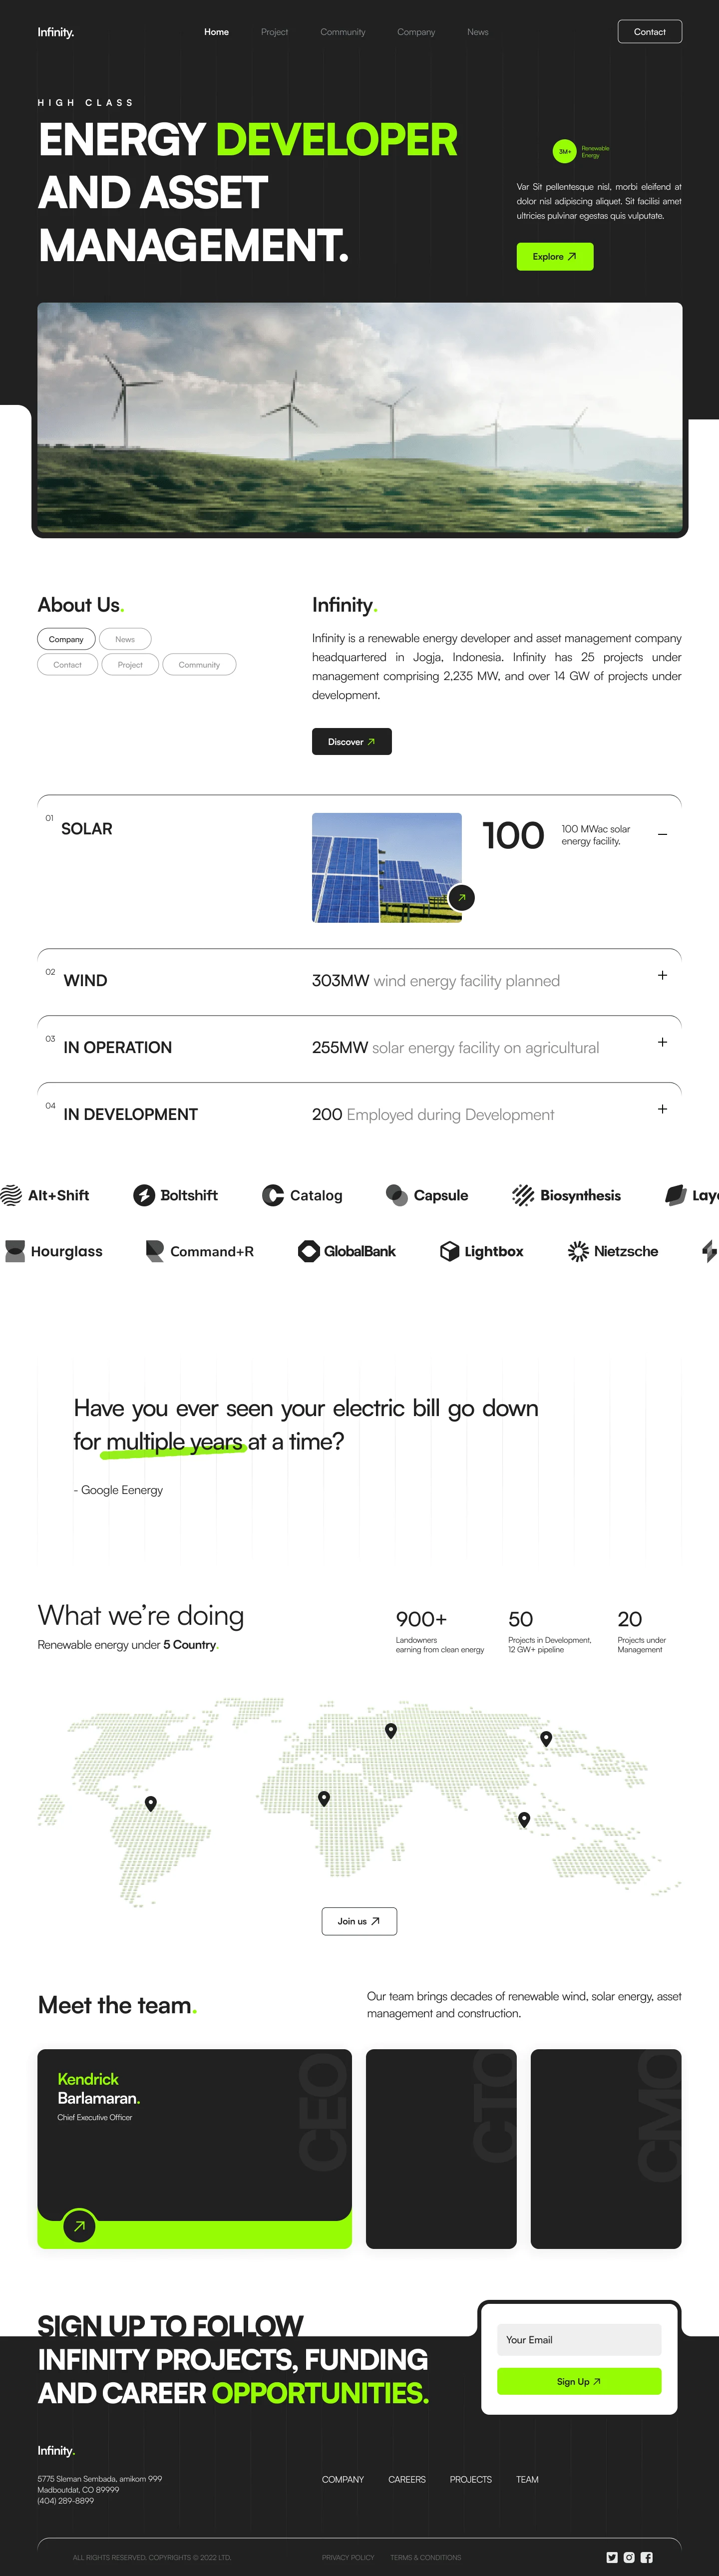Click the green arrow icon on Kendrick's card

pos(79,2225)
